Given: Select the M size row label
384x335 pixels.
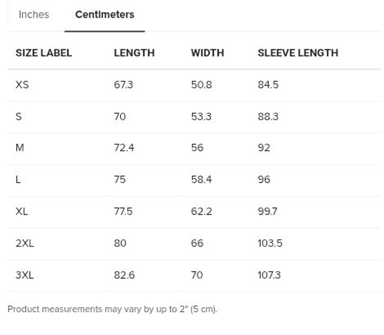Looking at the screenshot, I should point(19,148).
